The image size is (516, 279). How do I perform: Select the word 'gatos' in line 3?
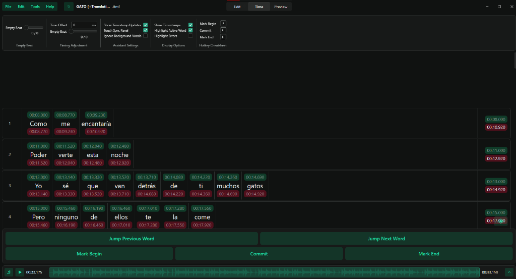point(255,186)
